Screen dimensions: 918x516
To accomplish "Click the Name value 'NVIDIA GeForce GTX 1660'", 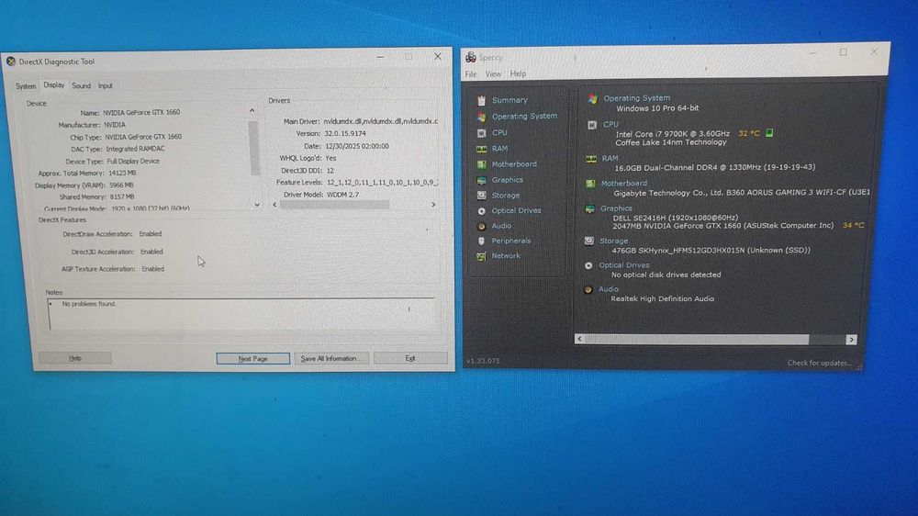I will point(141,112).
